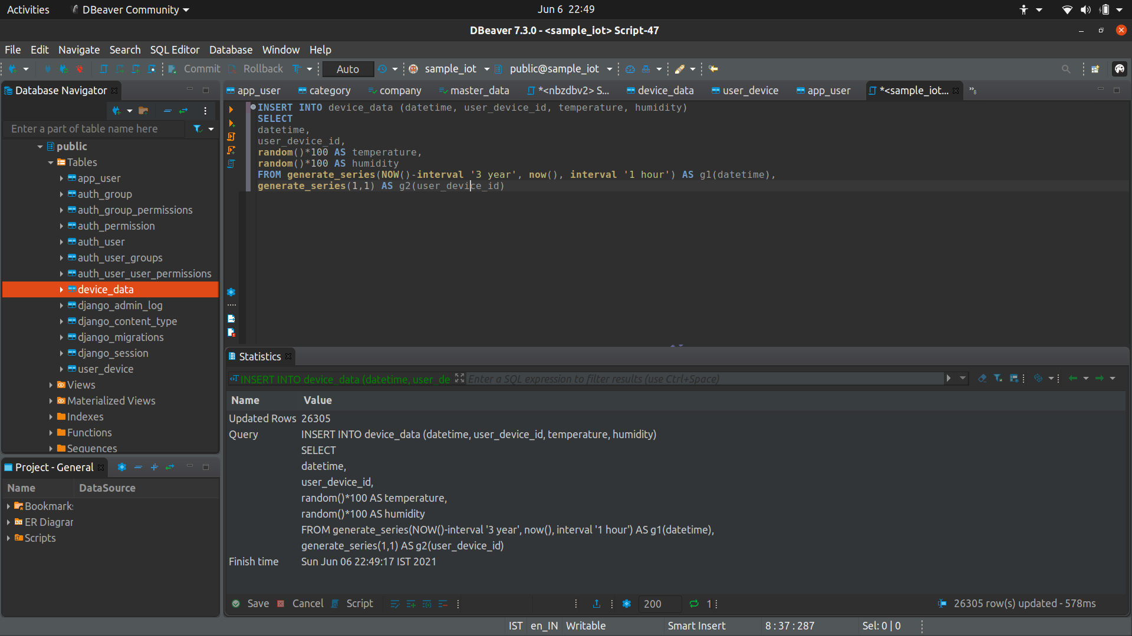Click the Disconnect red plug icon
This screenshot has height=636, width=1132.
tap(80, 69)
